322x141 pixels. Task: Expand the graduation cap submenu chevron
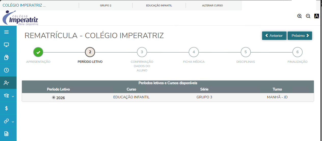[13, 96]
